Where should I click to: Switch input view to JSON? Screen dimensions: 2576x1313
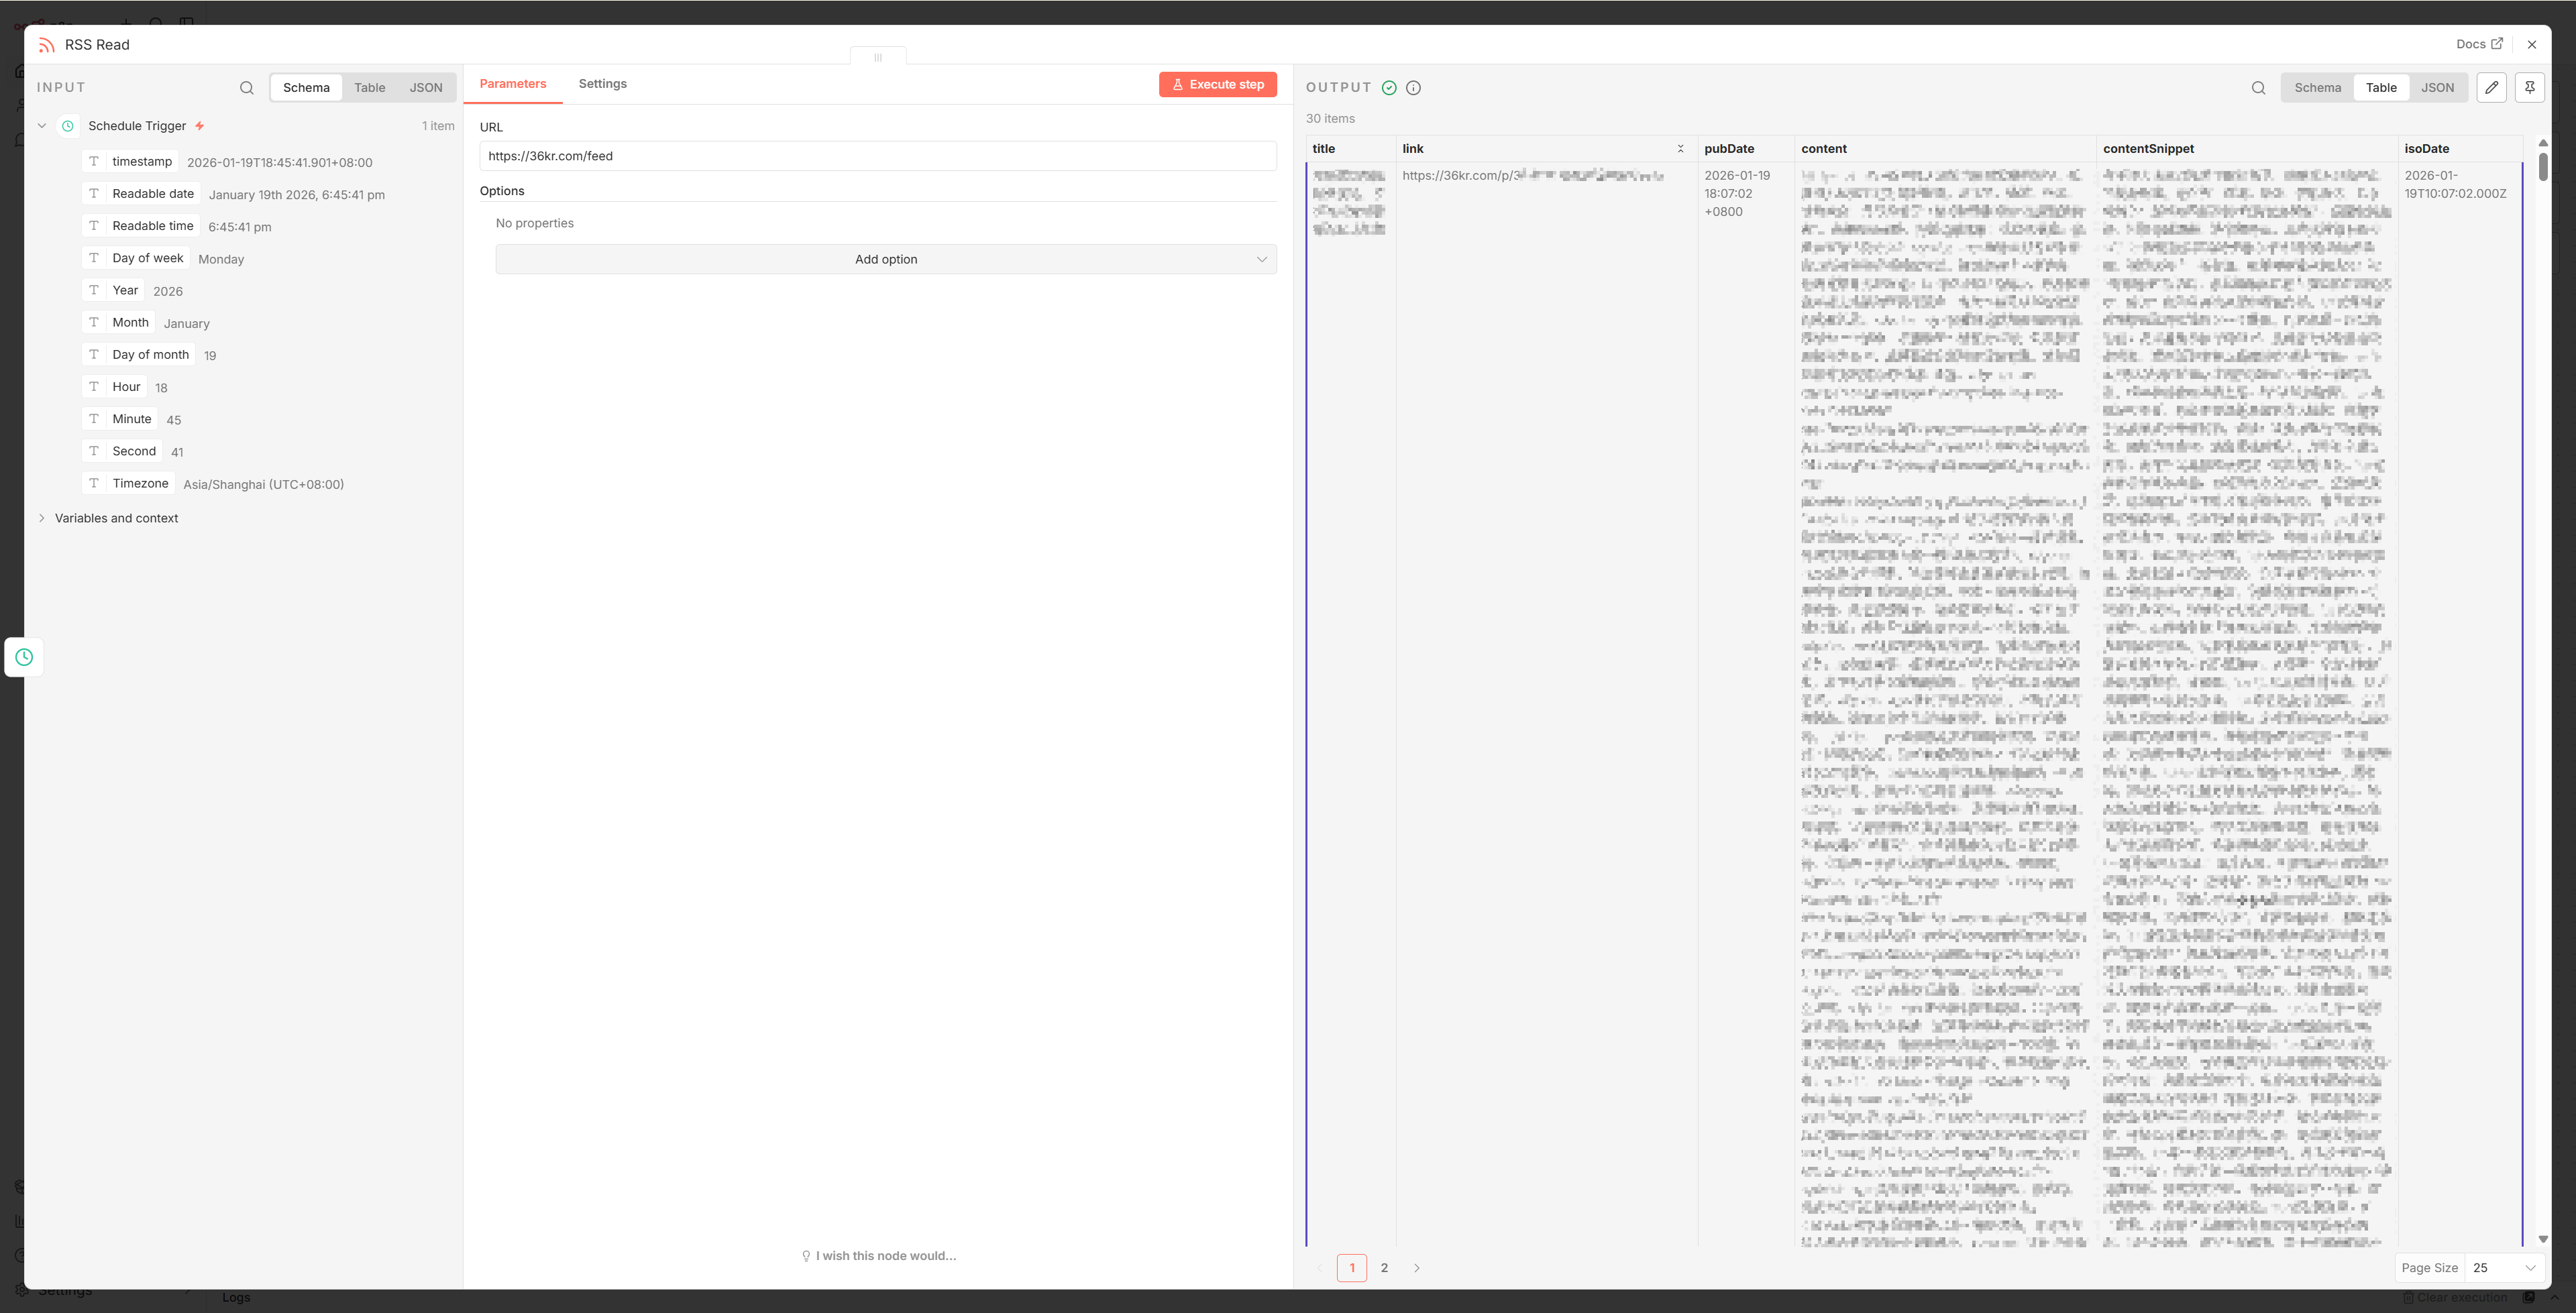[x=425, y=88]
